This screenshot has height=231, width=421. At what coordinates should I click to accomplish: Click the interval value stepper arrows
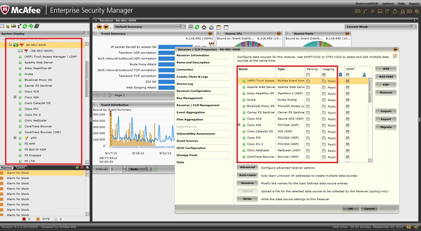(x=124, y=169)
